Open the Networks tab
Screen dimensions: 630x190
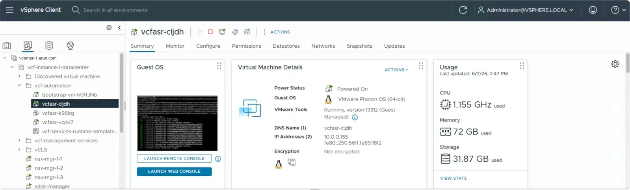tap(323, 46)
